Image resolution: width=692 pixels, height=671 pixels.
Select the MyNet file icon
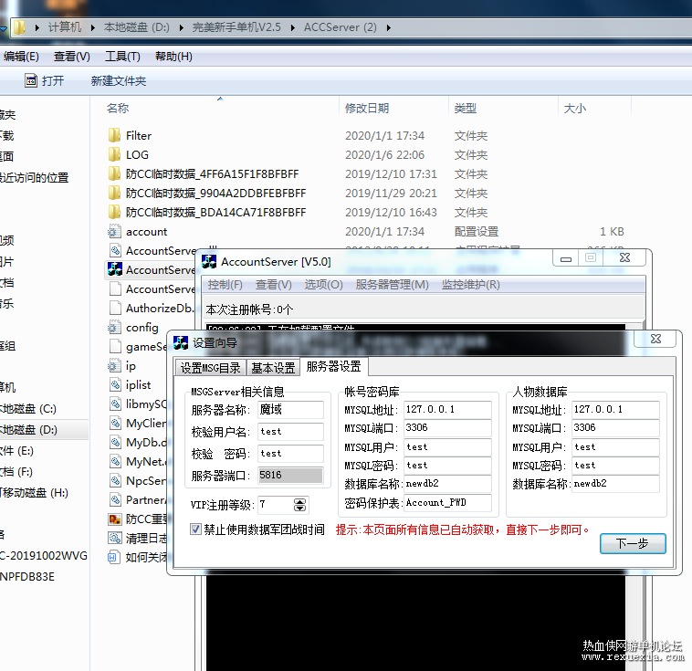(115, 461)
